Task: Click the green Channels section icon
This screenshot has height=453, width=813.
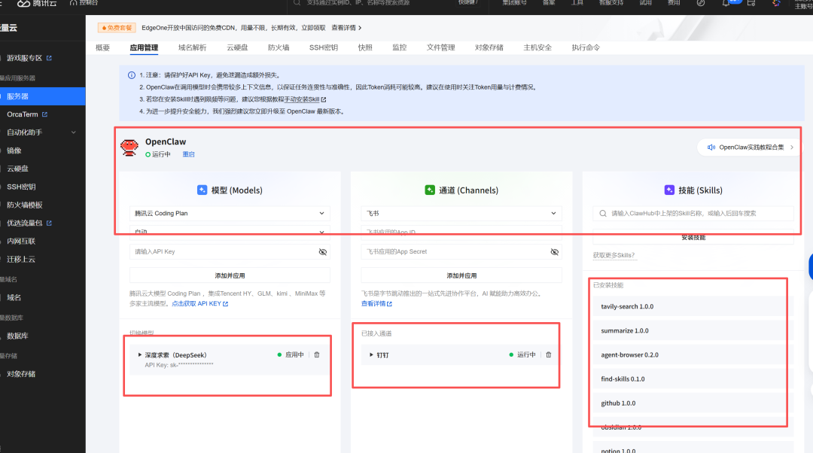Action: [430, 190]
